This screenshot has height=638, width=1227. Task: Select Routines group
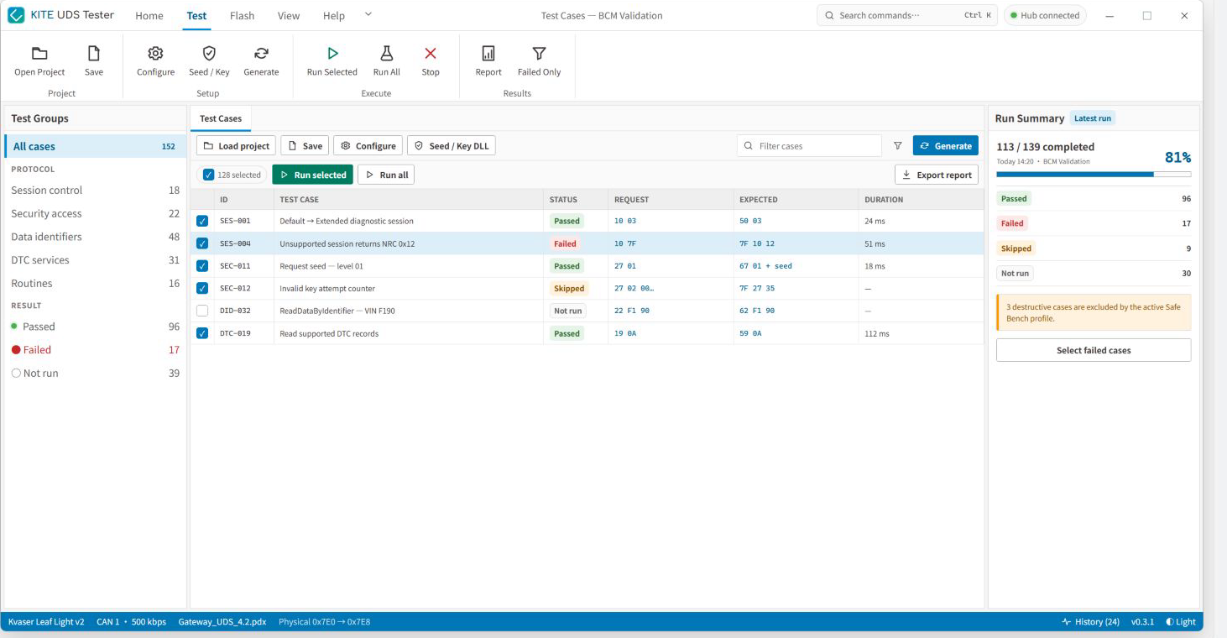pos(94,284)
